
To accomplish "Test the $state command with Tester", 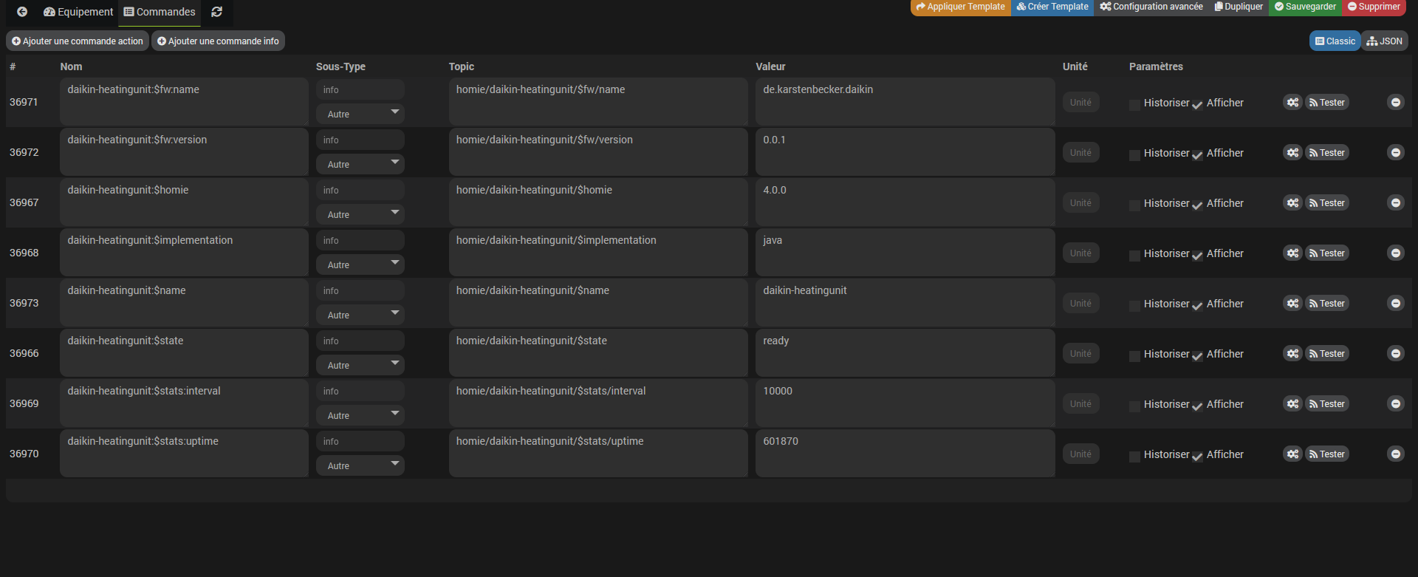I will coord(1327,354).
